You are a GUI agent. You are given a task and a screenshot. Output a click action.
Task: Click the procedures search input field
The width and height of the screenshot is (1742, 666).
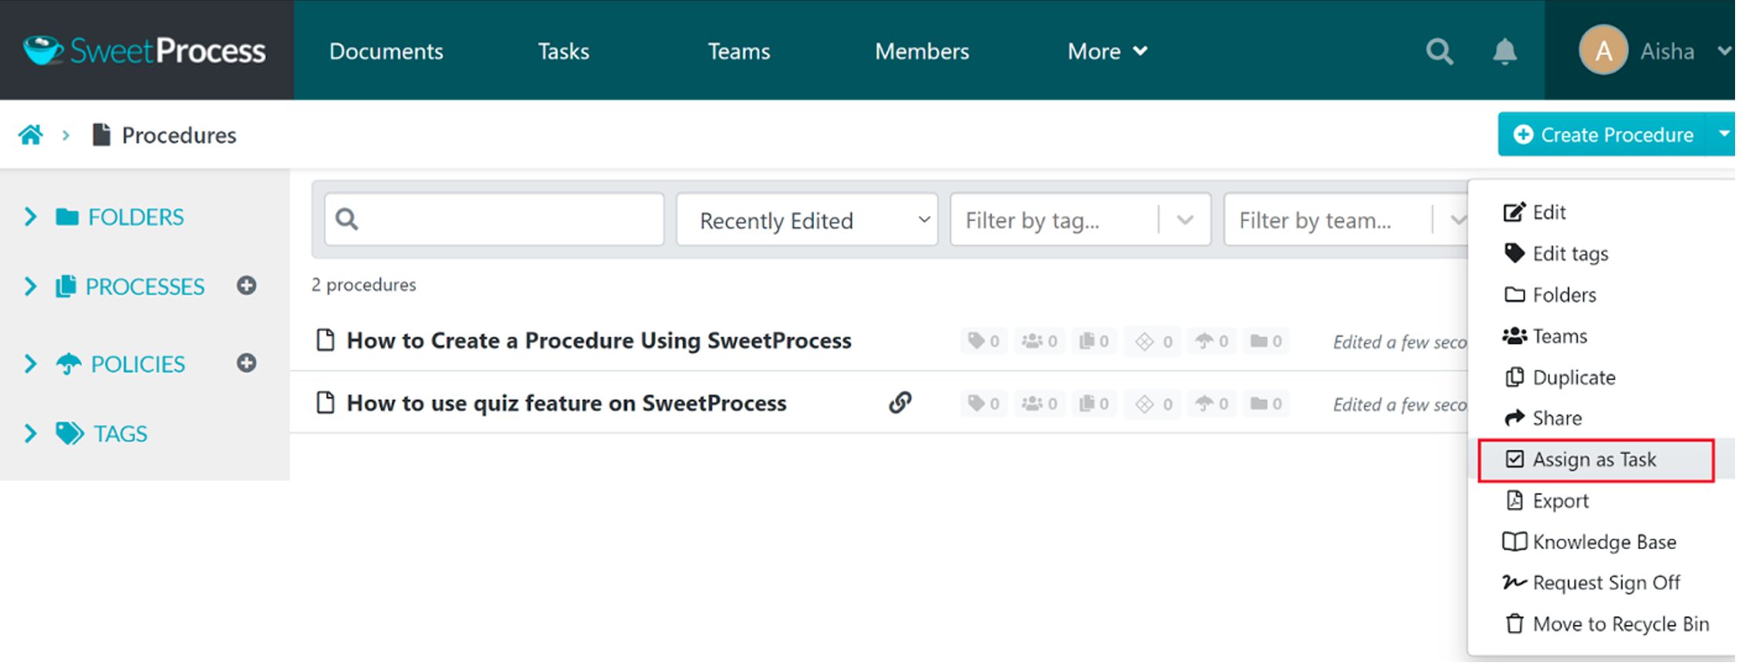pos(496,220)
